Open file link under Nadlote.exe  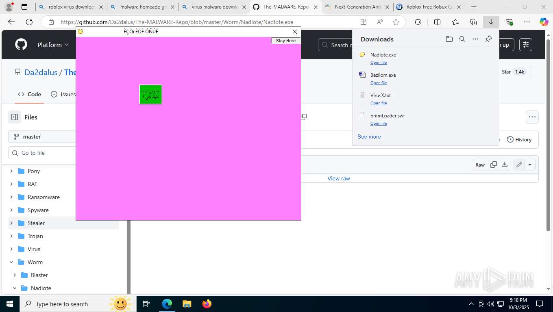click(x=379, y=63)
